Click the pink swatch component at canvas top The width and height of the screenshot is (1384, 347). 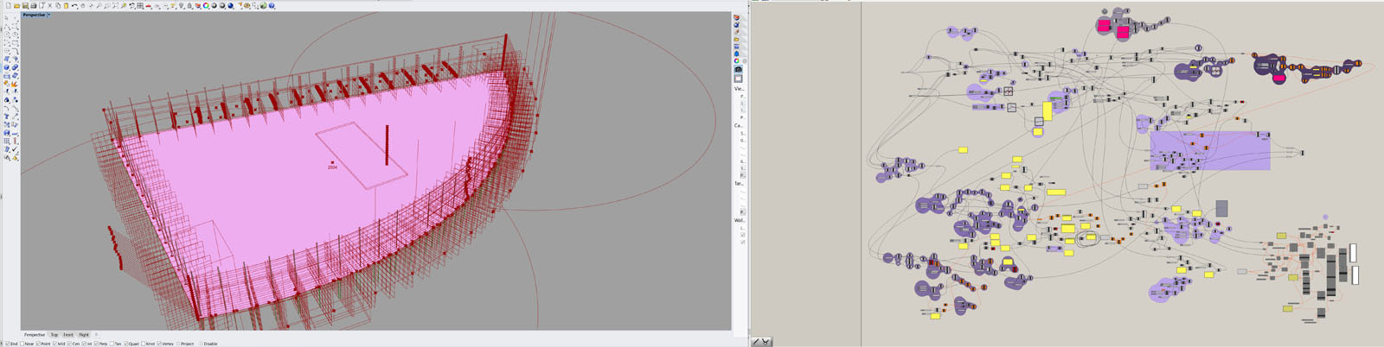coord(1104,26)
